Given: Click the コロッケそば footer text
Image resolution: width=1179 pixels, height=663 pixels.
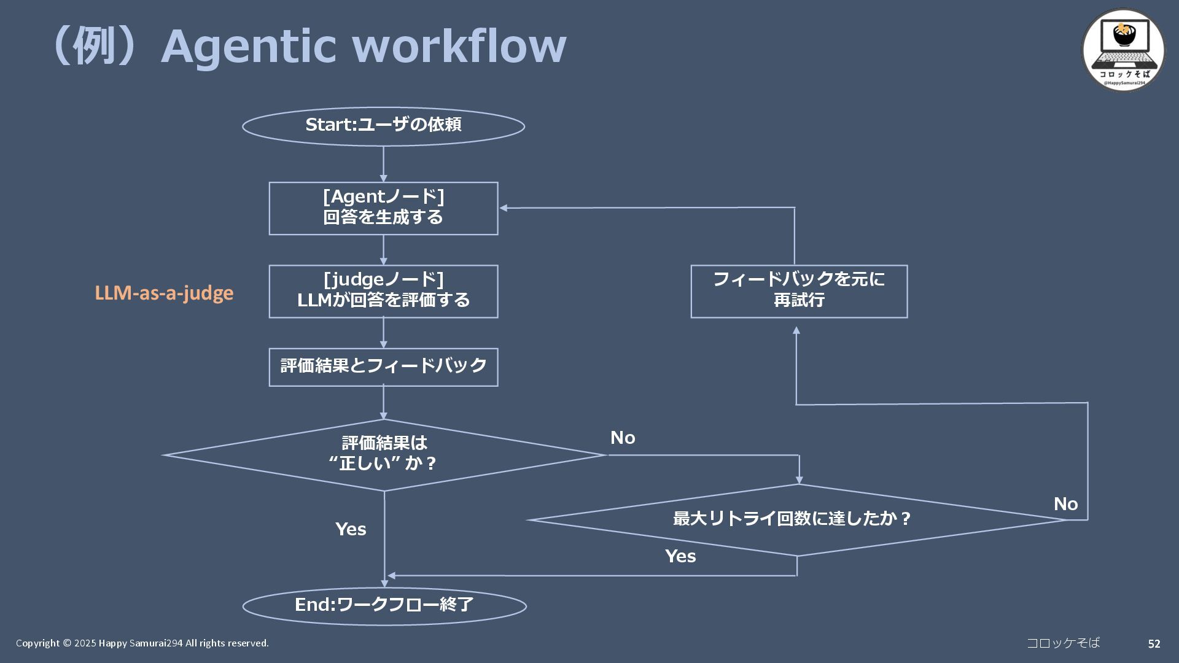Looking at the screenshot, I should tap(1063, 643).
